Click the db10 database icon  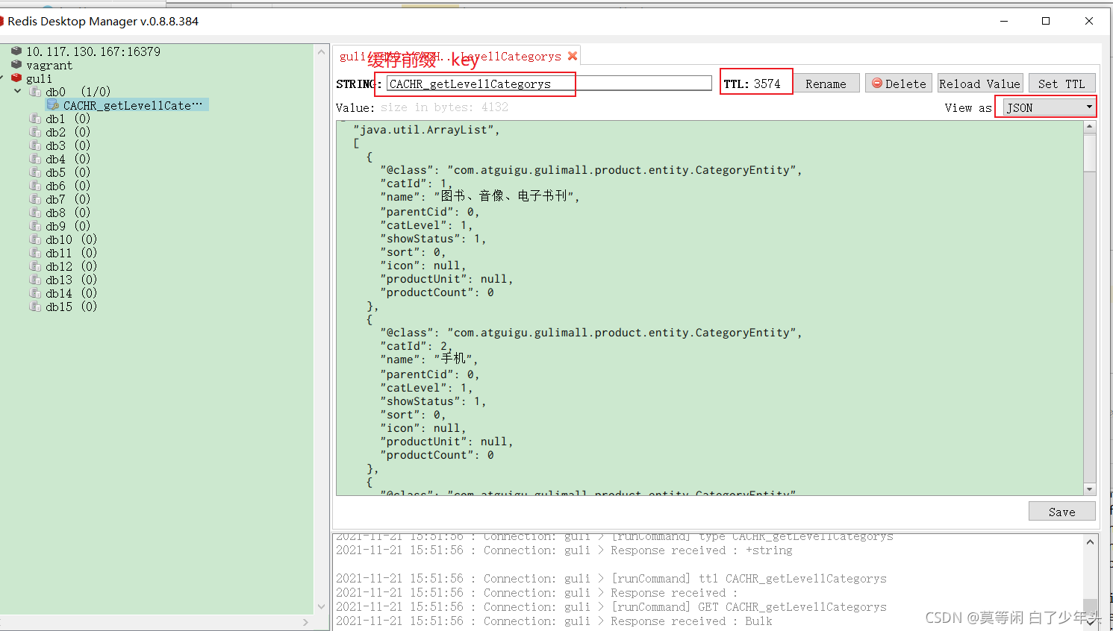coord(35,239)
